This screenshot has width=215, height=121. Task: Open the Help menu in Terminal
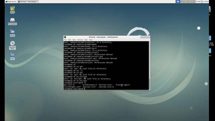point(91,40)
